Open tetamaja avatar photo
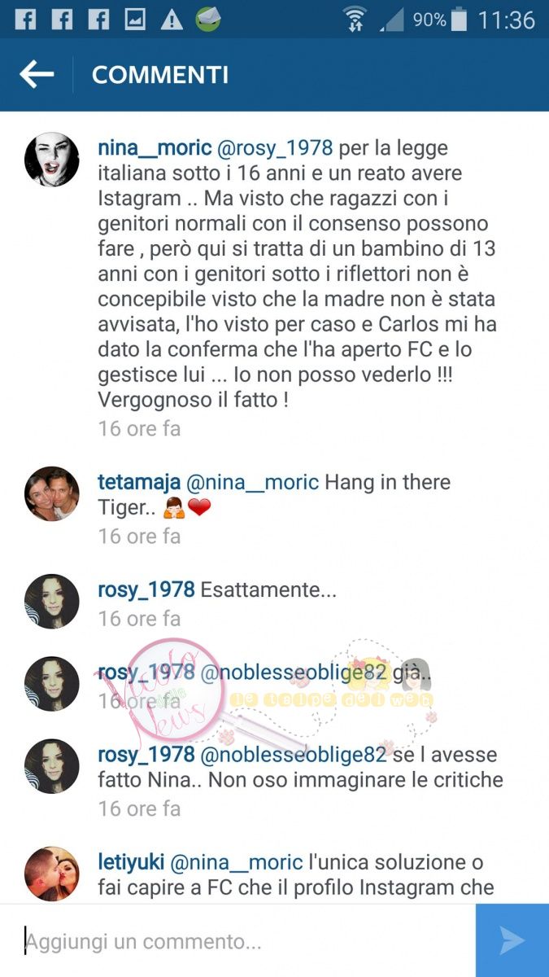Image resolution: width=549 pixels, height=977 pixels. (52, 493)
